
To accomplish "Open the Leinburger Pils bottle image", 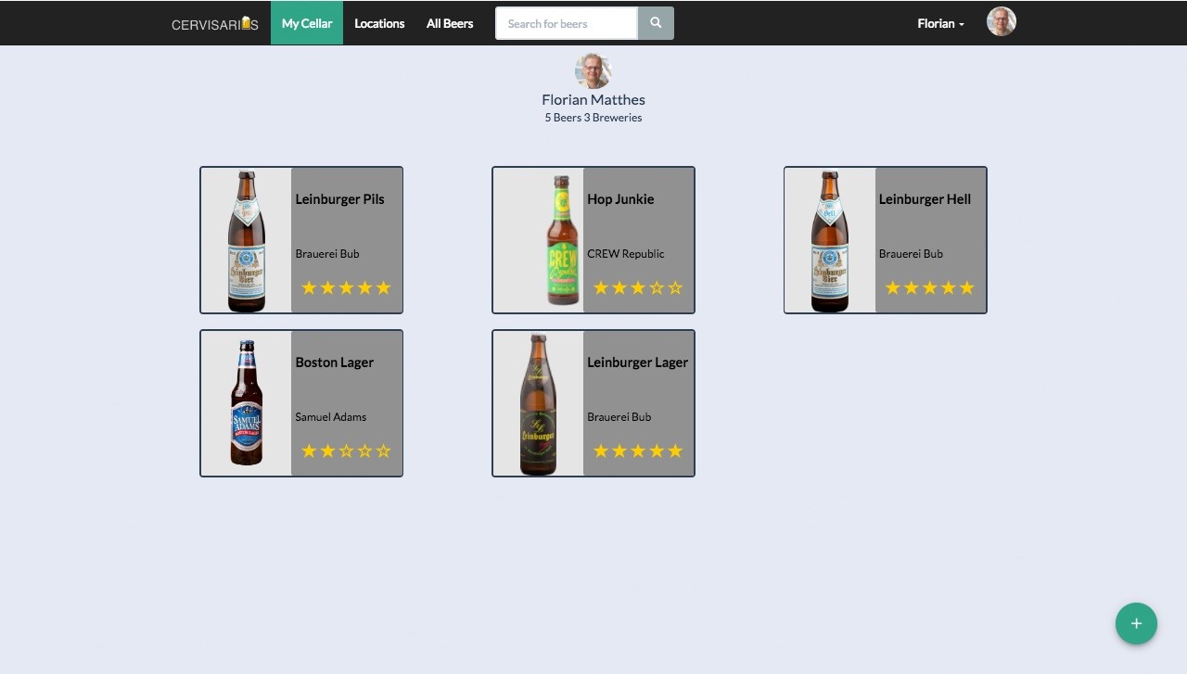I will 247,240.
